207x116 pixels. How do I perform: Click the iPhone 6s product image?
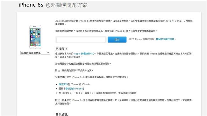coord(35,37)
